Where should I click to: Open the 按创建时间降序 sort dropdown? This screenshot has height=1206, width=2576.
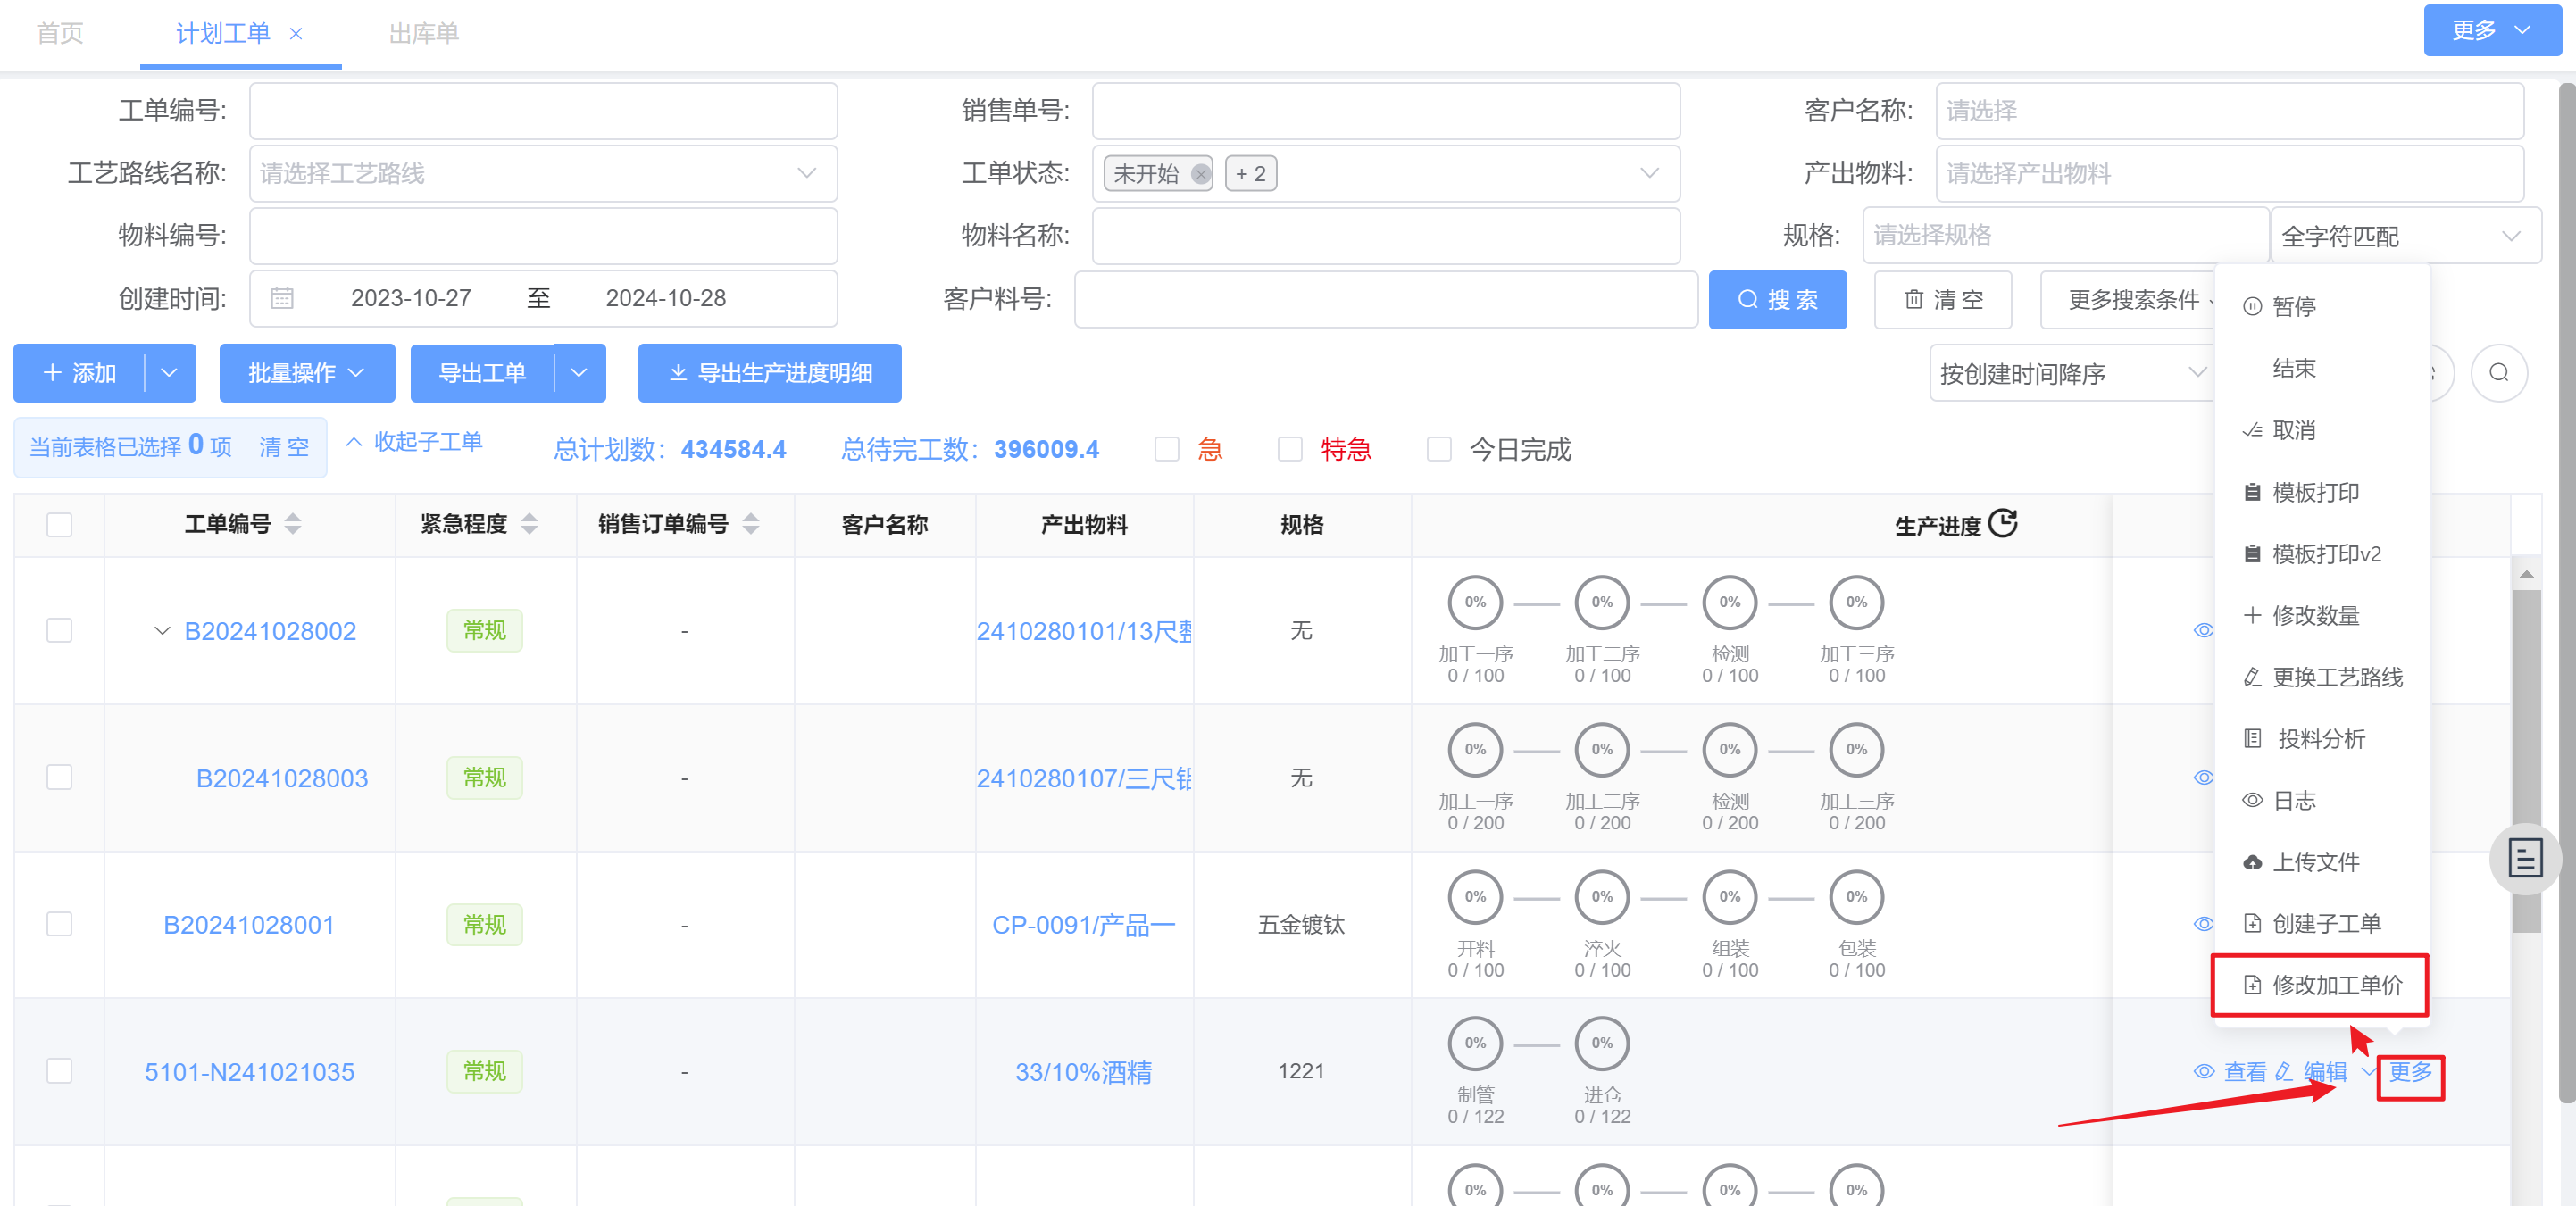click(2071, 373)
